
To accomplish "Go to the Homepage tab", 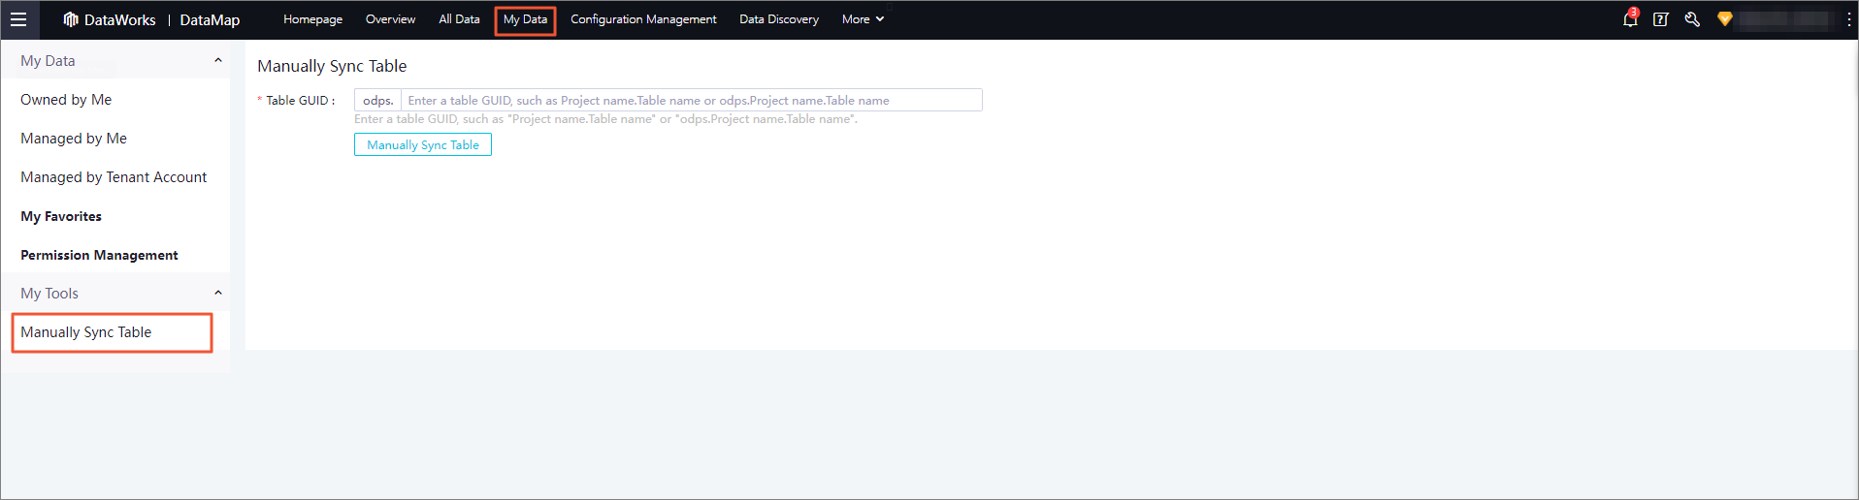I will coord(312,19).
